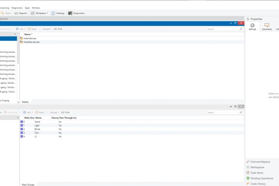Click the main group icon for Clim
The image size is (279, 186).
[22, 133]
